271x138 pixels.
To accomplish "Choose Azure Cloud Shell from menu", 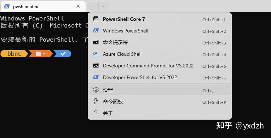I will (160, 54).
